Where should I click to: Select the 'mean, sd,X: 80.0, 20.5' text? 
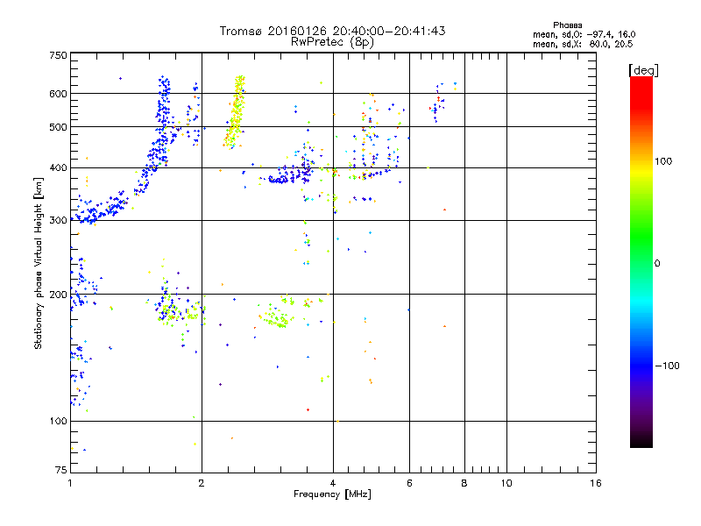click(x=583, y=44)
